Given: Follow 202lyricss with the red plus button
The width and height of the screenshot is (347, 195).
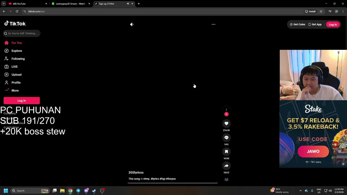Looking at the screenshot, I should click(x=226, y=114).
